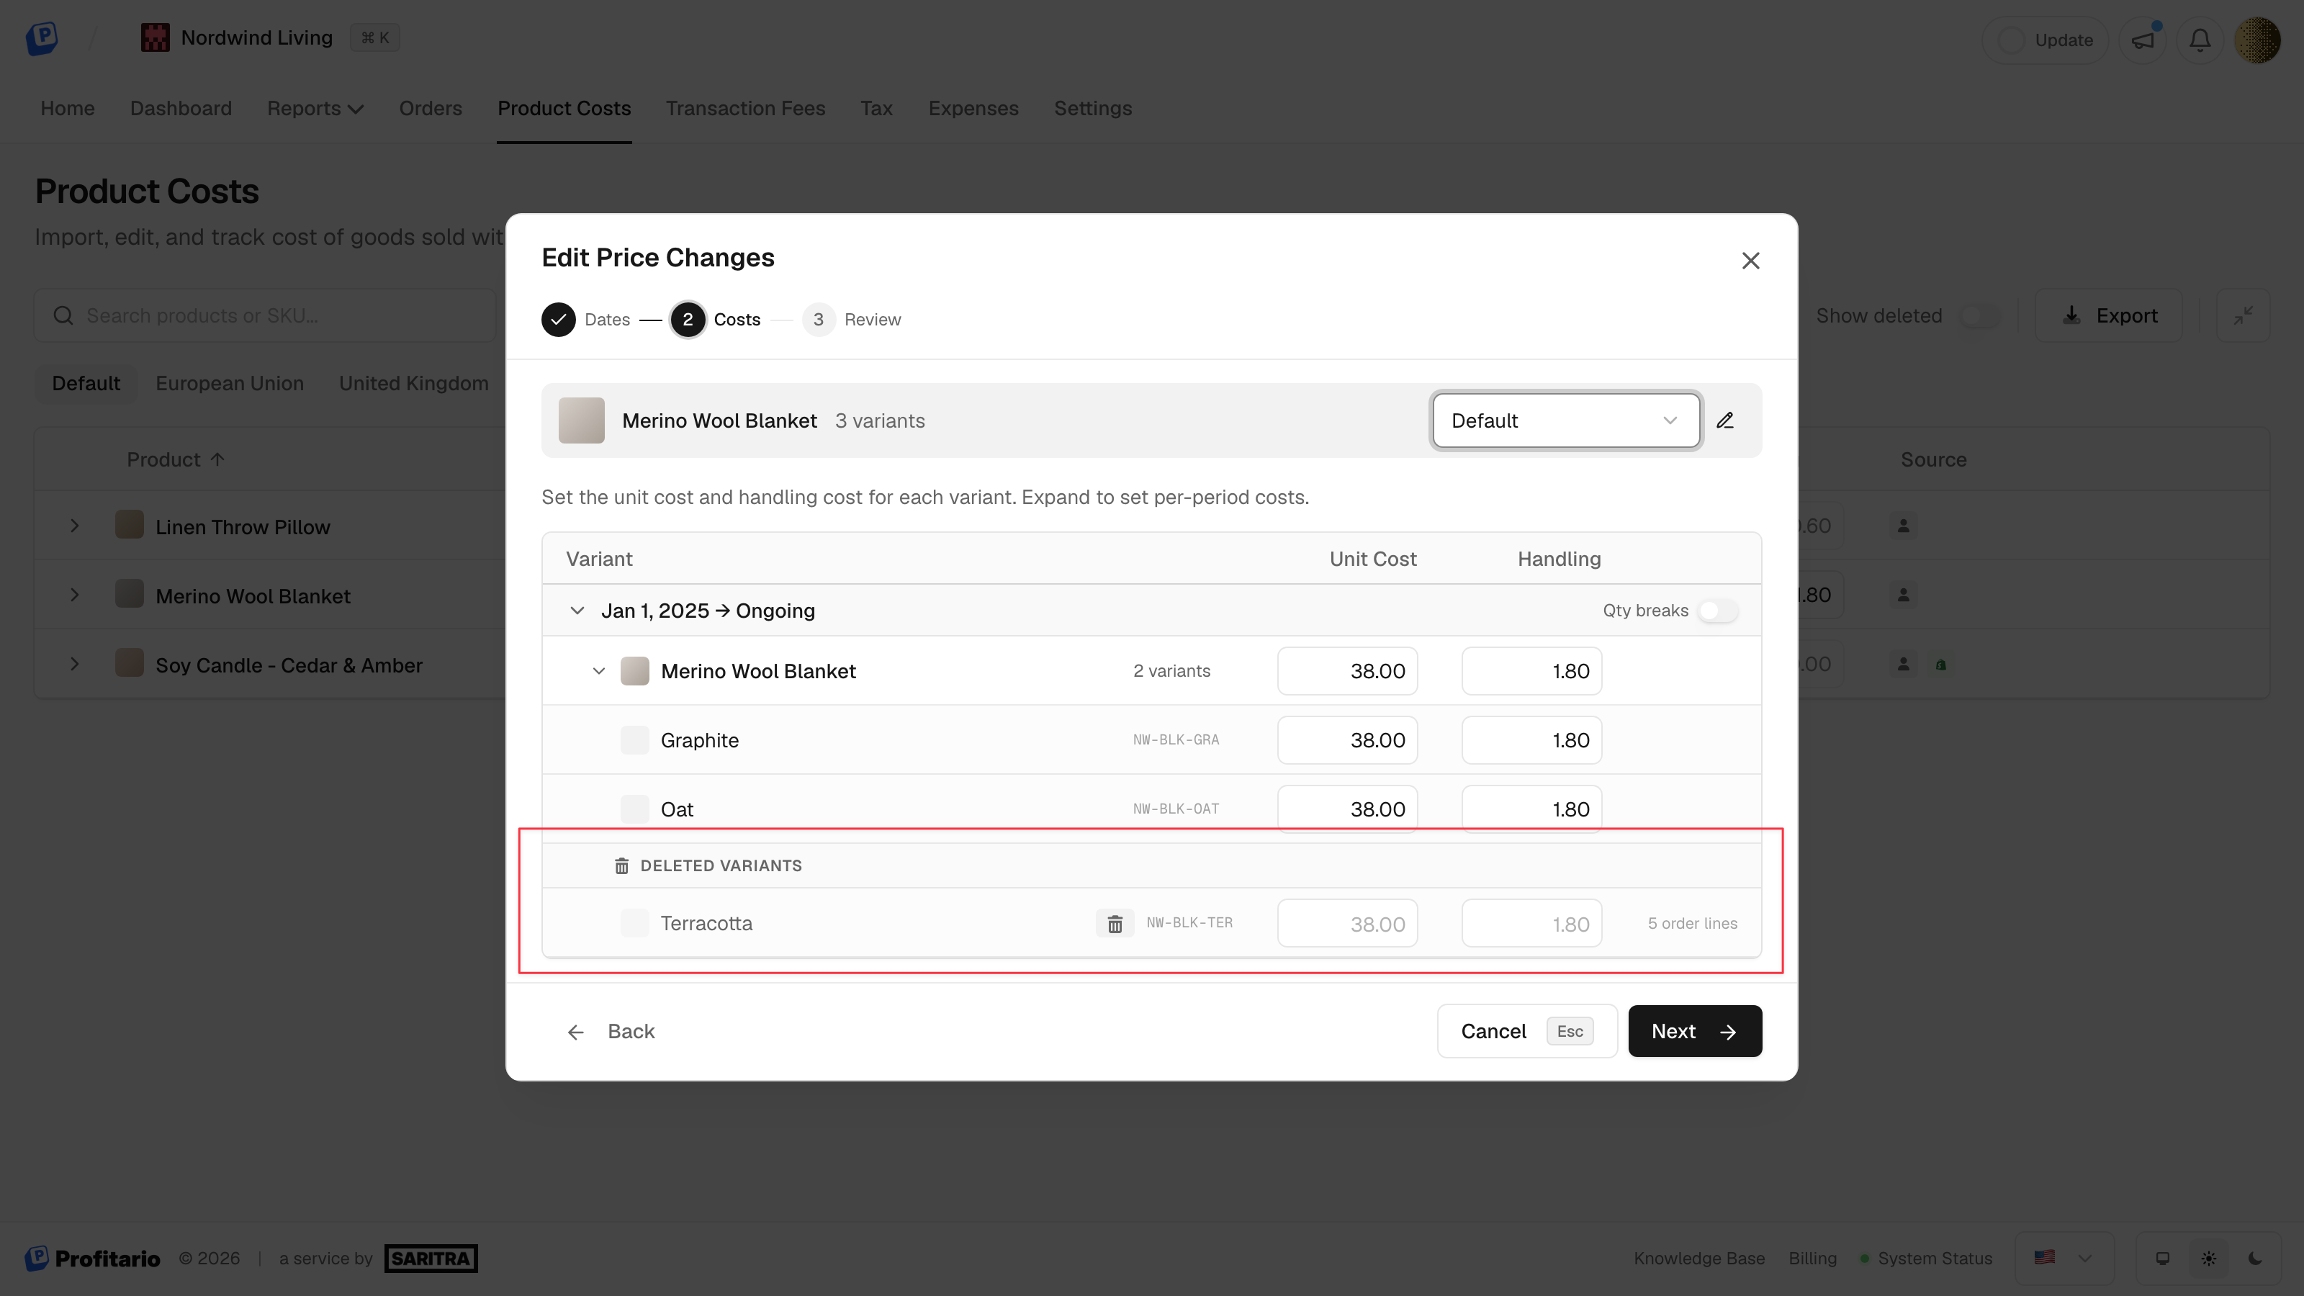This screenshot has width=2304, height=1296.
Task: Click the trash icon next to NW-BLK-TER
Action: point(1115,924)
